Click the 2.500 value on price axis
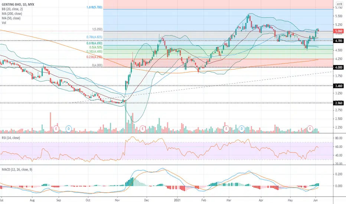Viewport: 346px width, 204px height. [x=339, y=119]
